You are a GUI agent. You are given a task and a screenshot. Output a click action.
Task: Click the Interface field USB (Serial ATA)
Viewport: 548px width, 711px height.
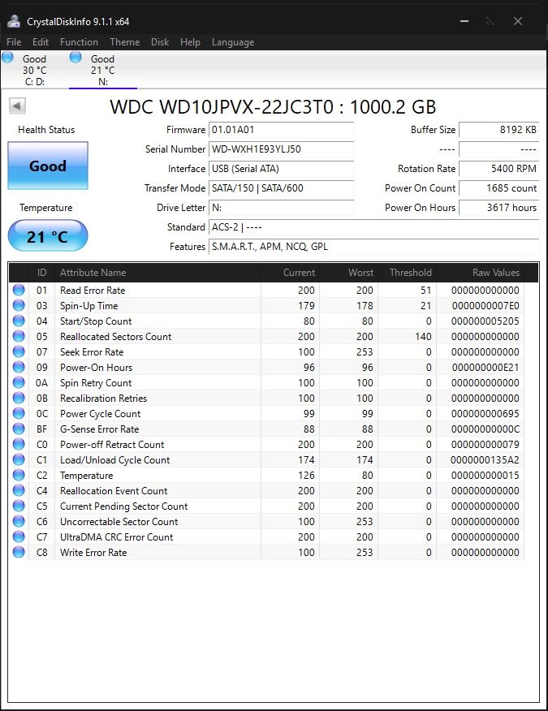281,169
